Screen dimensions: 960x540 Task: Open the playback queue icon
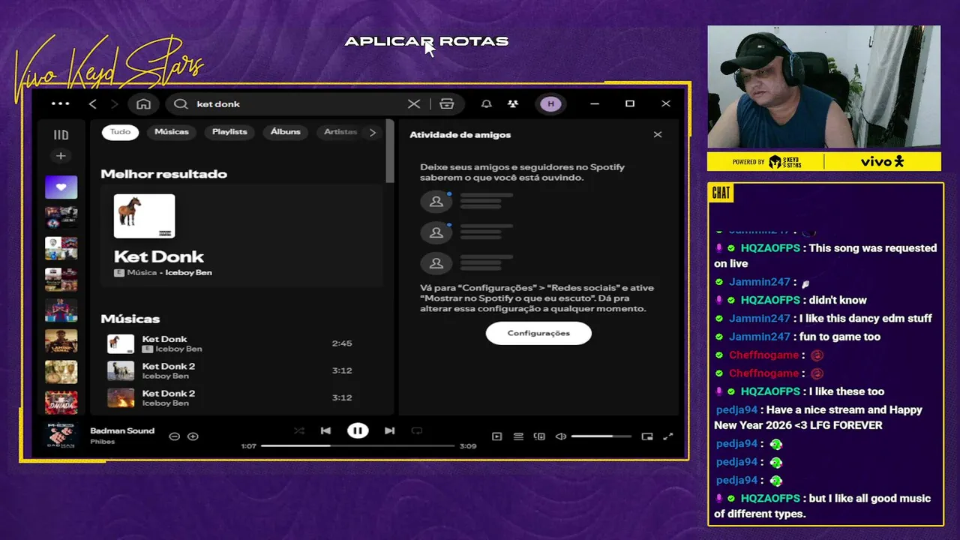coord(518,436)
